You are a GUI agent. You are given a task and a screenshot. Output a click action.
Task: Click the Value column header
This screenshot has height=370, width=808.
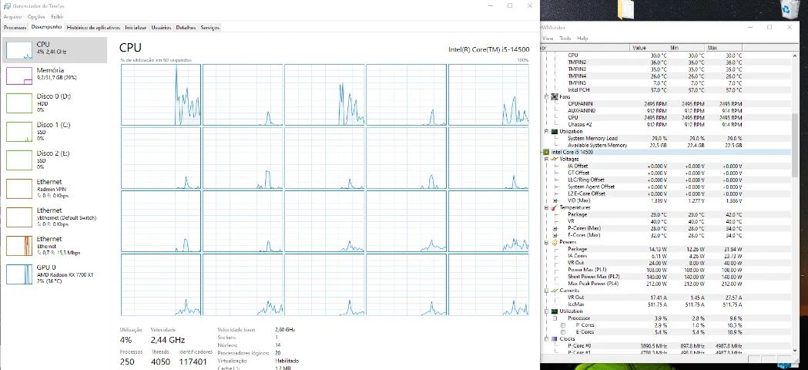[x=650, y=48]
